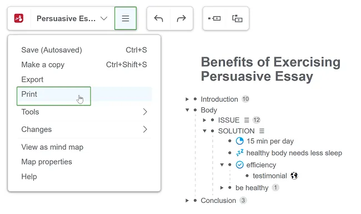Click the MindMup red logo icon
The height and width of the screenshot is (214, 361).
coord(19,18)
